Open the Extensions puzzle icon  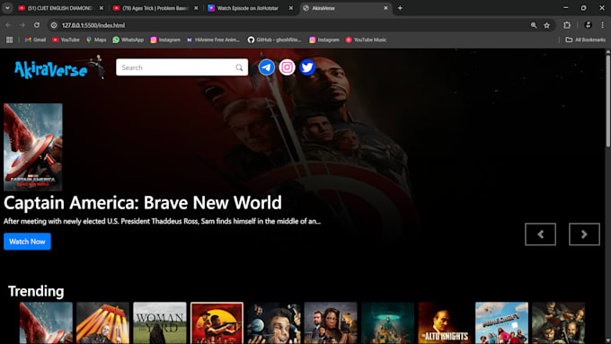[x=567, y=25]
